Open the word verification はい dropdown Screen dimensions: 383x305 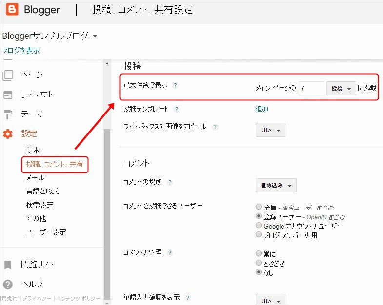tap(270, 300)
